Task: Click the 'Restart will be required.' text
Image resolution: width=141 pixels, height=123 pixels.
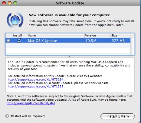Action: (28, 116)
